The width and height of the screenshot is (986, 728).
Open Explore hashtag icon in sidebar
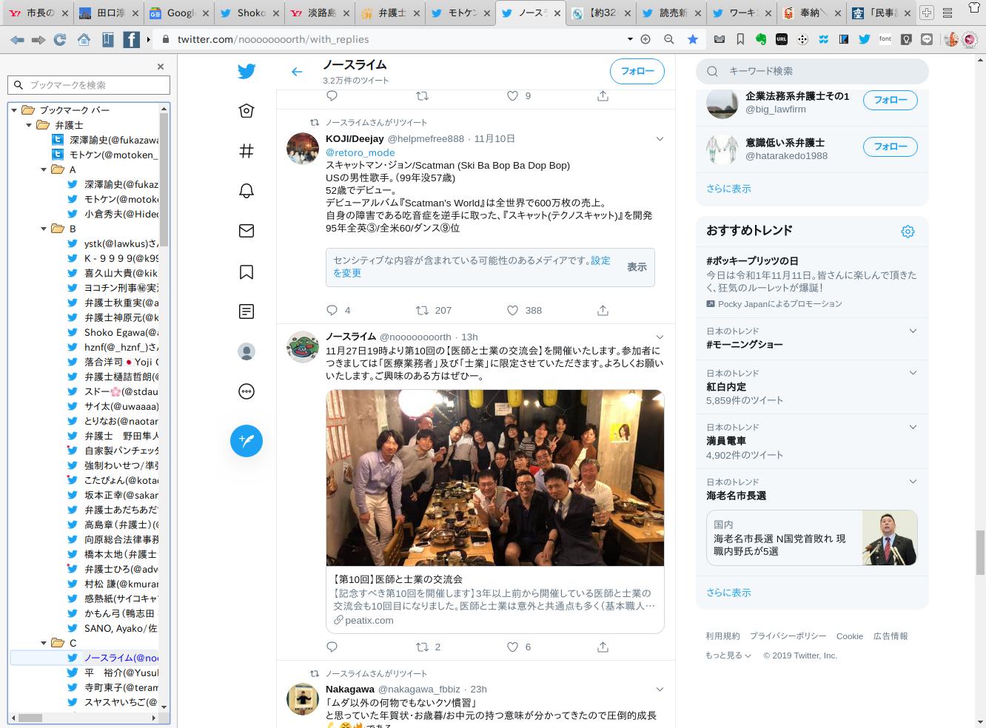[246, 151]
